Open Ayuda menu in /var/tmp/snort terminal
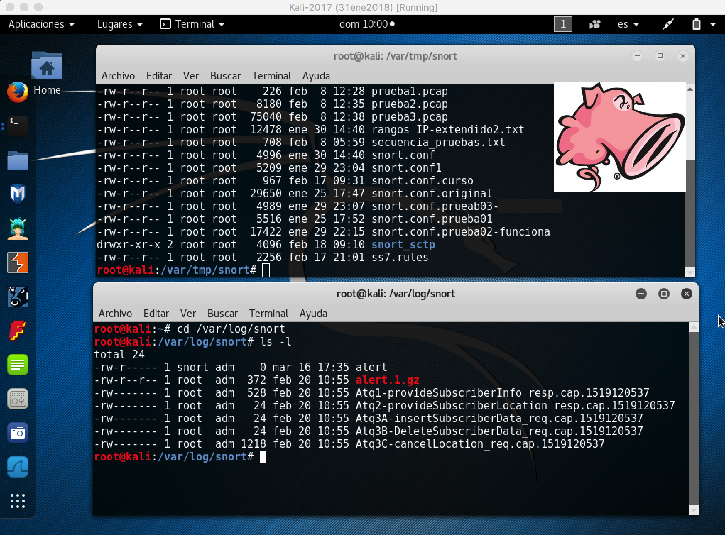 (316, 76)
